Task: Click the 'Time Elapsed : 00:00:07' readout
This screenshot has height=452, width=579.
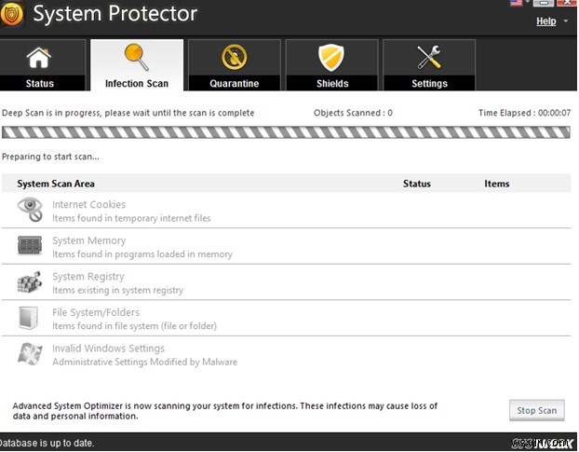Action: [x=524, y=113]
